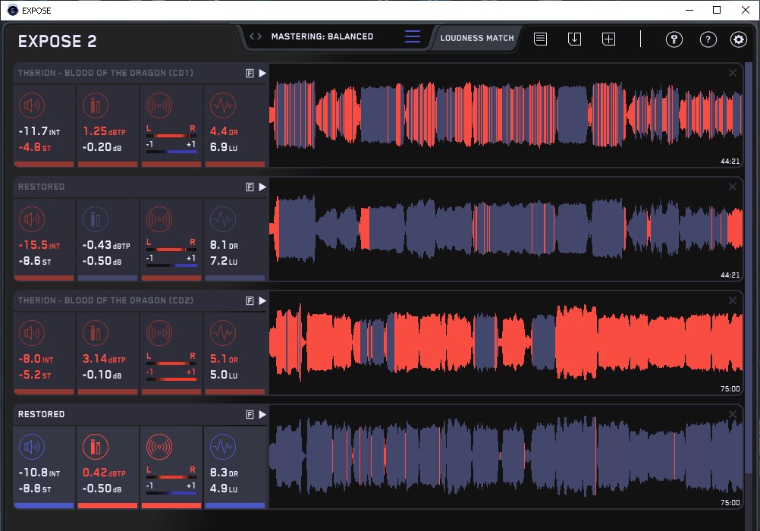Image resolution: width=760 pixels, height=531 pixels.
Task: Click the export download icon
Action: (574, 39)
